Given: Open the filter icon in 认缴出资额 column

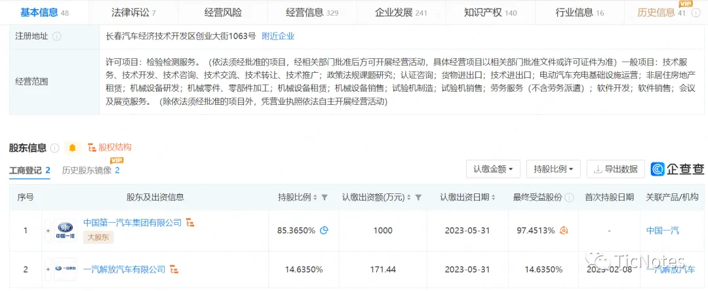Looking at the screenshot, I should pyautogui.click(x=418, y=198).
